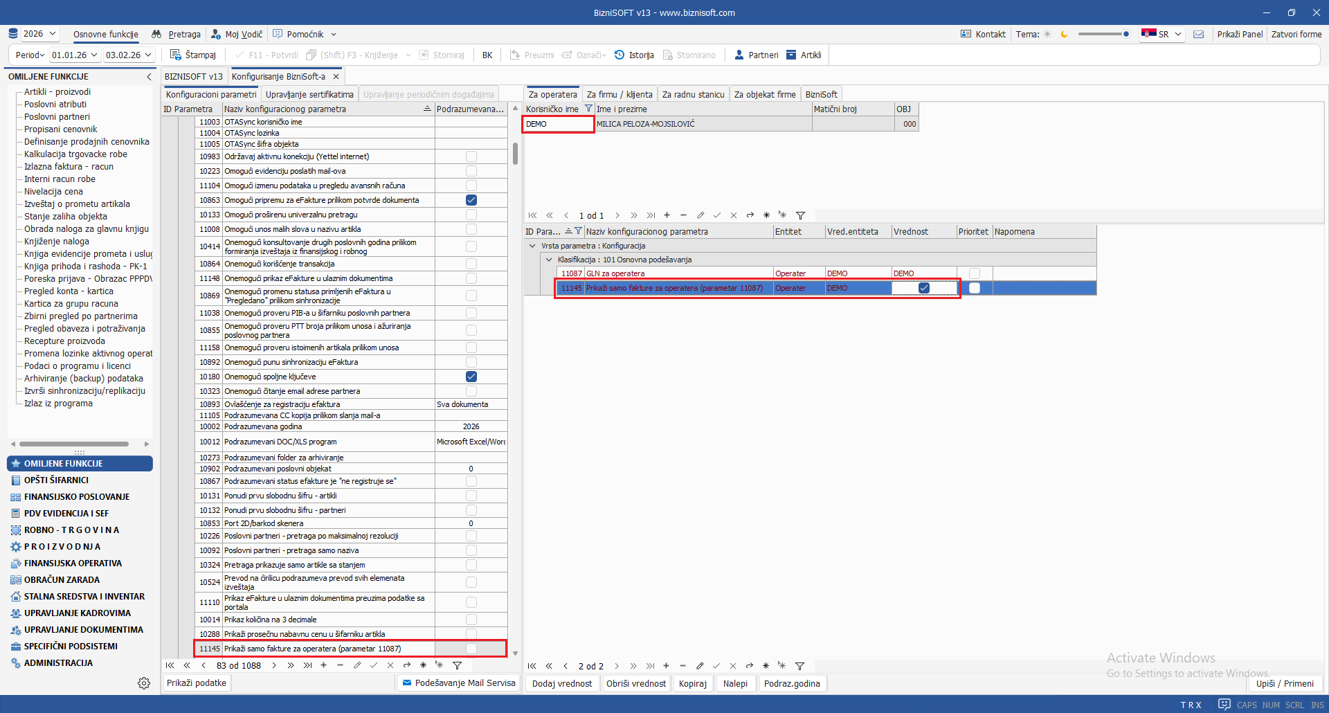Screen dimensions: 1329x713
Task: Toggle checkbox for parameter 10863 eFakture priprema
Action: pos(471,200)
